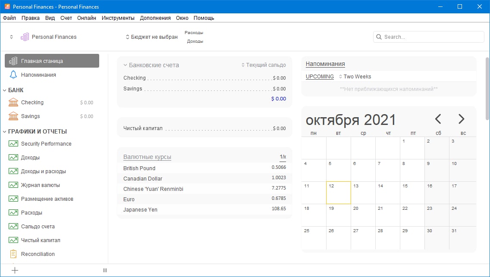The height and width of the screenshot is (277, 490).
Task: Select Reconciliation item in sidebar
Action: [x=38, y=254]
